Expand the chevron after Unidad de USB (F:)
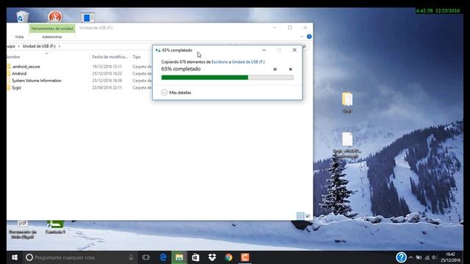This screenshot has height=264, width=470. point(59,46)
